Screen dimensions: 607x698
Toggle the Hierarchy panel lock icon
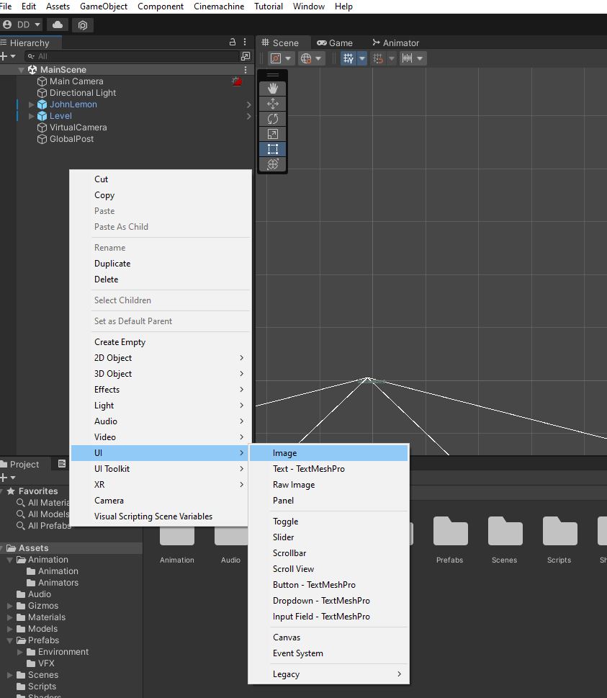(x=233, y=42)
